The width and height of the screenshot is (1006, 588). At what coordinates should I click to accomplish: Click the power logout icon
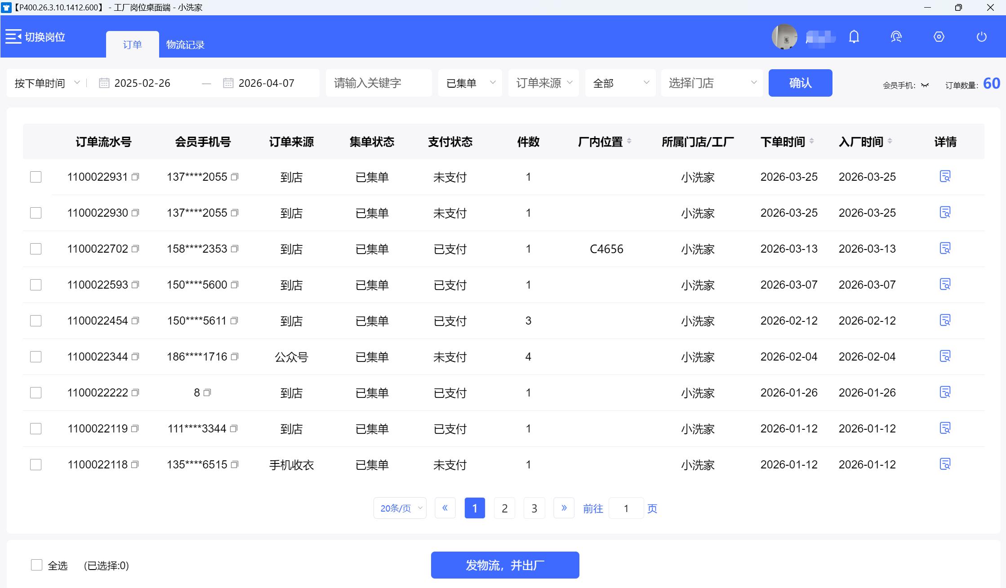[x=982, y=37]
